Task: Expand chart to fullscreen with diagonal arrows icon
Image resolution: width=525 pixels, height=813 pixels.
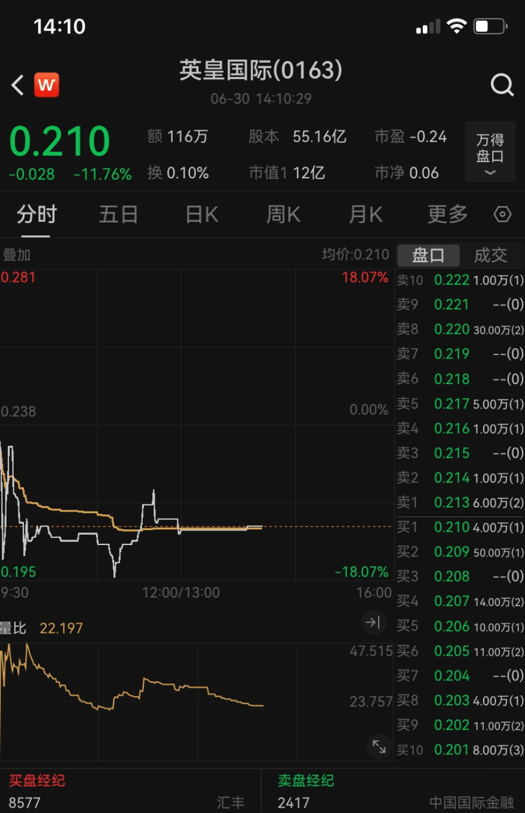Action: point(378,747)
